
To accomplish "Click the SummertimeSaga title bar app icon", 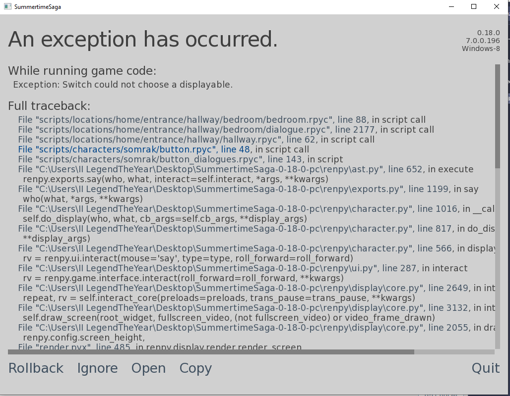I will (7, 7).
